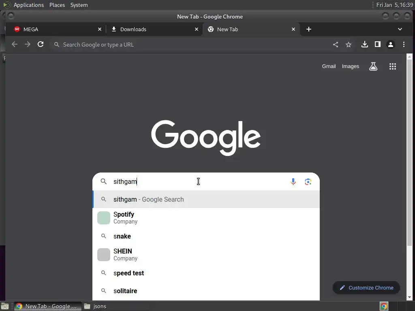Open Search Labs flask icon
Viewport: 415px width, 311px height.
tap(373, 66)
